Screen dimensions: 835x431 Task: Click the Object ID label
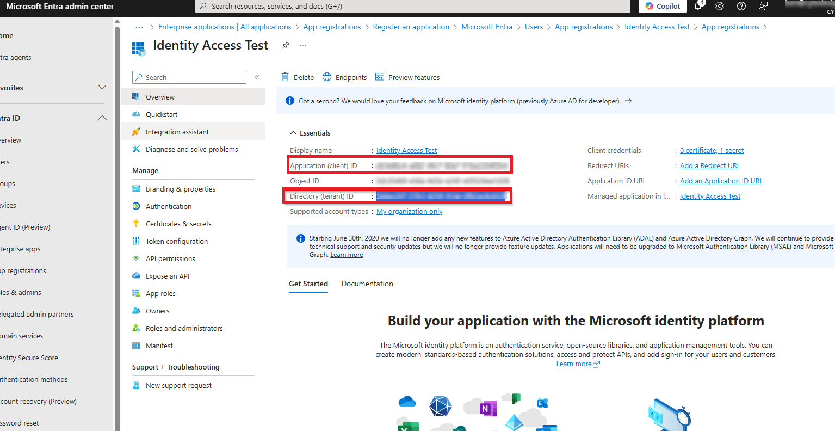point(305,181)
